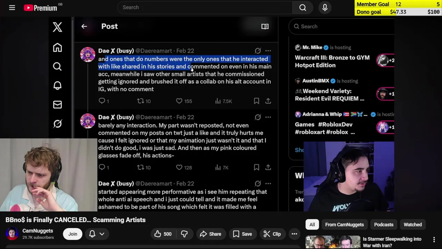The height and width of the screenshot is (249, 442).
Task: Like the post showing 128 likes
Action: tap(184, 167)
